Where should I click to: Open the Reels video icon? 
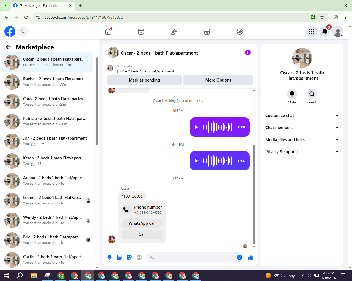(141, 32)
